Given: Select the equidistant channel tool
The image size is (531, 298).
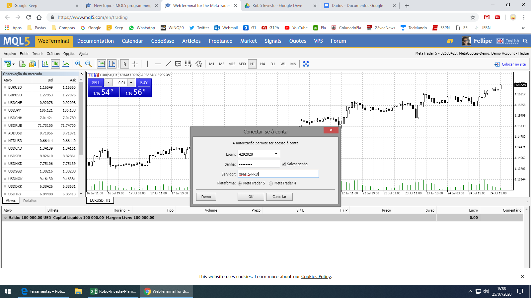Looking at the screenshot, I should (x=199, y=64).
